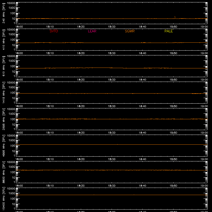This screenshot has width=212, height=212.
Task: Click the 18:10 time label under the 8800 MHz plot
Action: [50, 186]
